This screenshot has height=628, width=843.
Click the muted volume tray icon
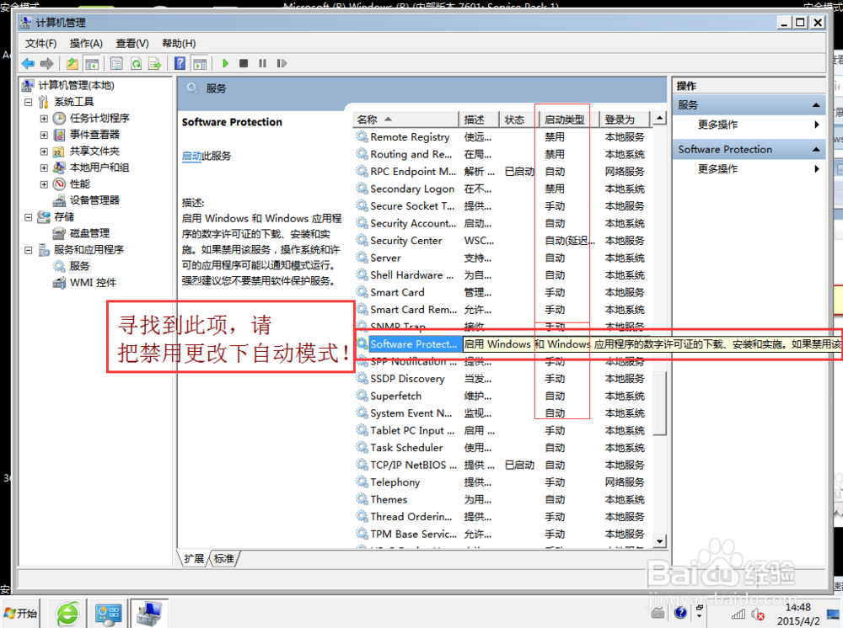coord(758,615)
